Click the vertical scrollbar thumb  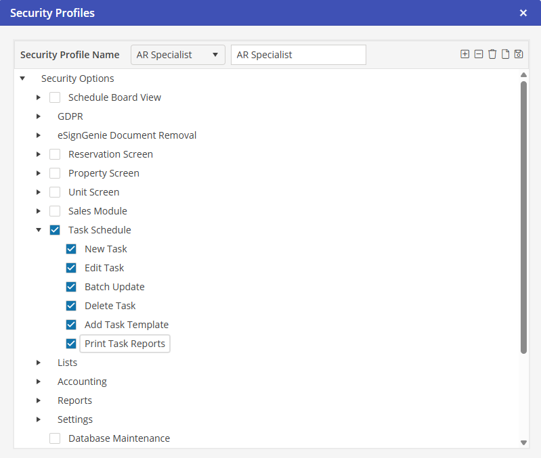[523, 216]
